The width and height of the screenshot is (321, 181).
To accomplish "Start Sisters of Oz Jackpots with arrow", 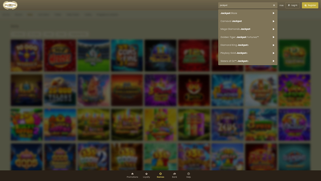I will click(274, 61).
